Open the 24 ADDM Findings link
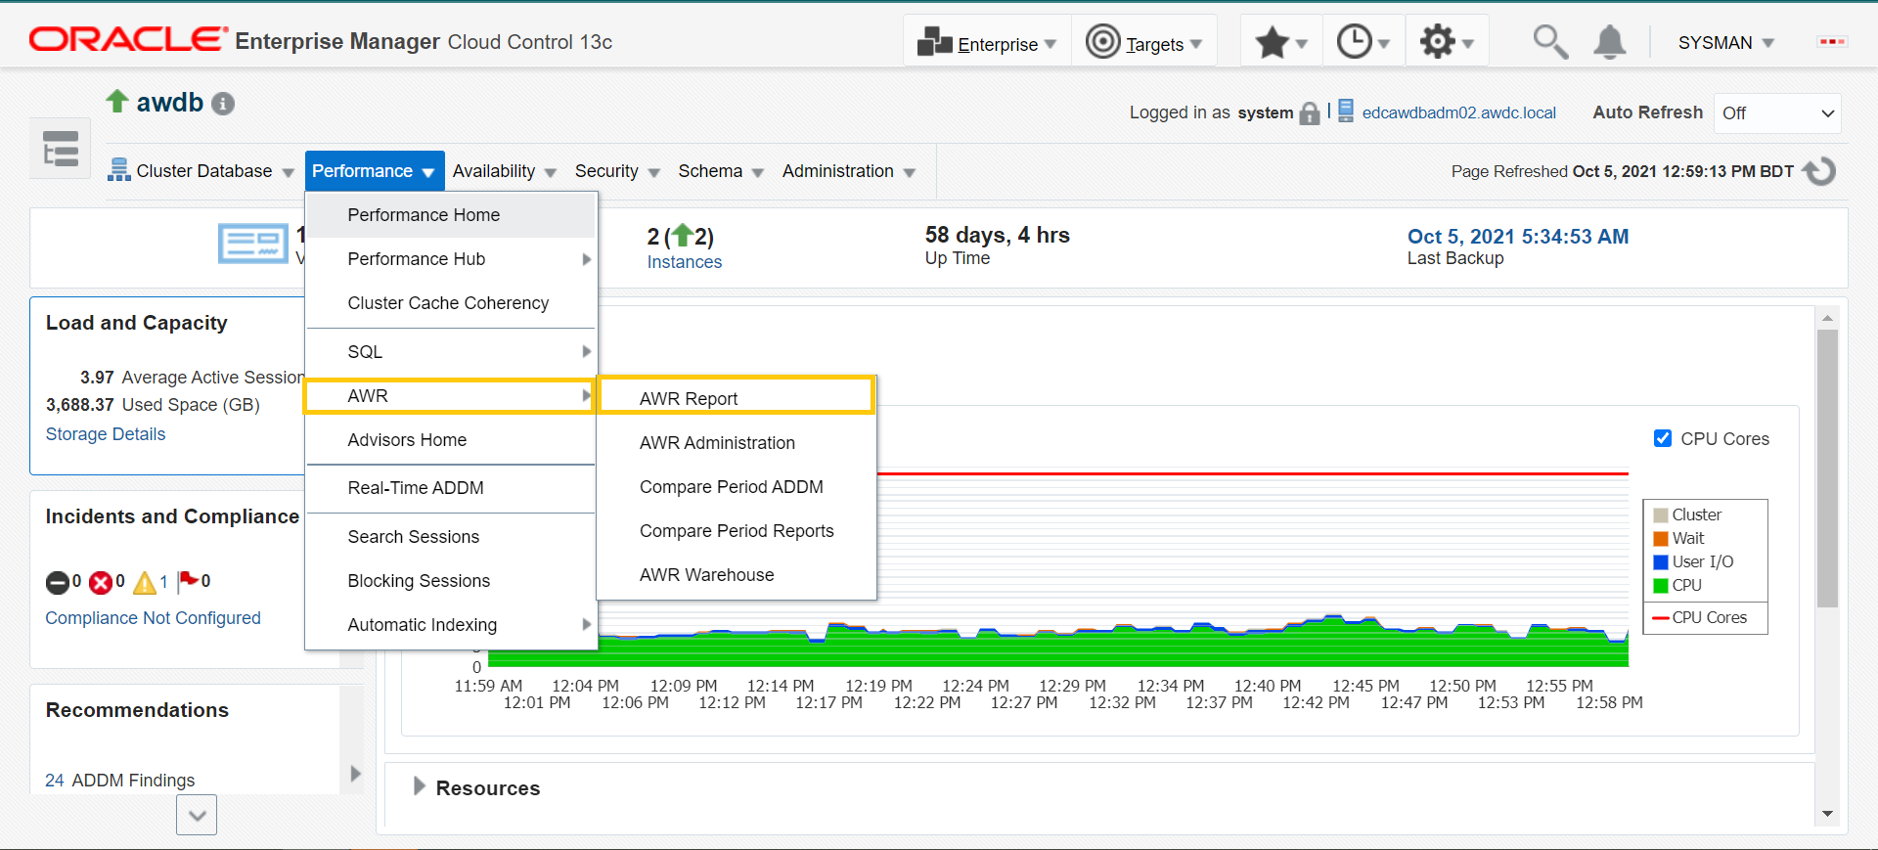 click(x=119, y=781)
